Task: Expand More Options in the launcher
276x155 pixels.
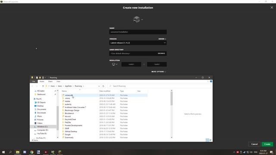Action: pos(158,72)
